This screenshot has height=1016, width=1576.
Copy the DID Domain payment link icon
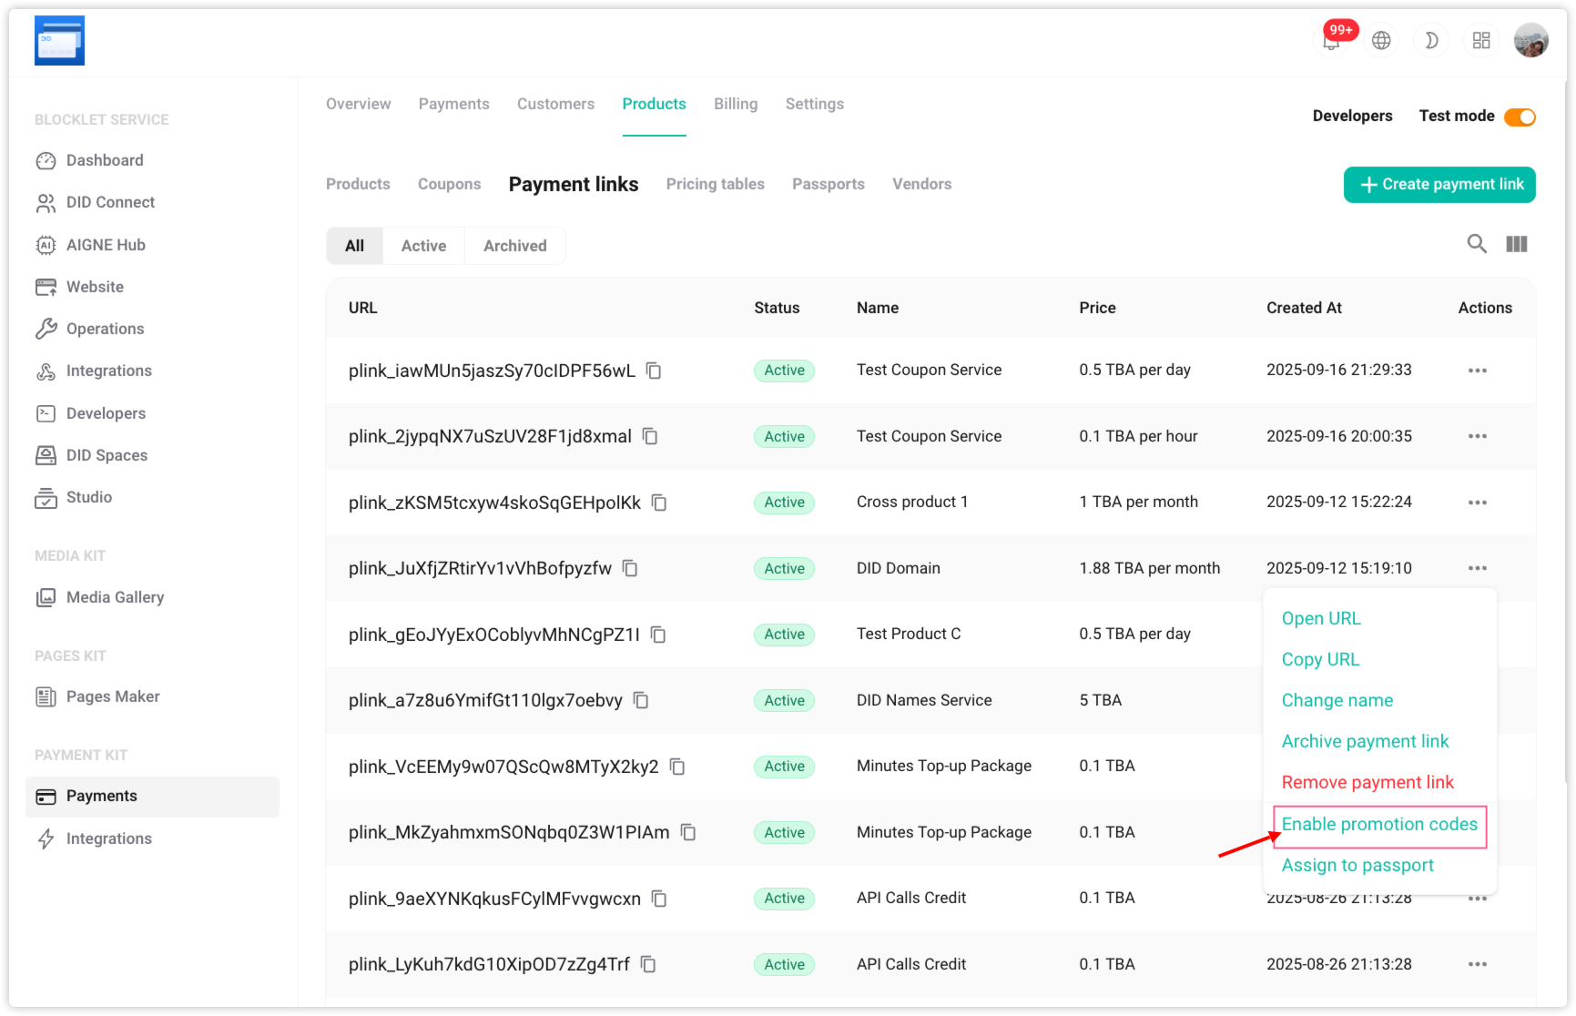coord(630,568)
